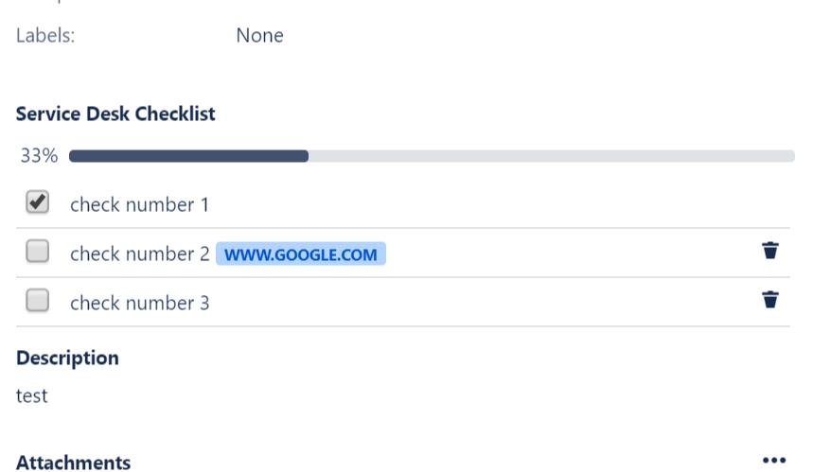Click the 33% progress percentage label

(39, 156)
